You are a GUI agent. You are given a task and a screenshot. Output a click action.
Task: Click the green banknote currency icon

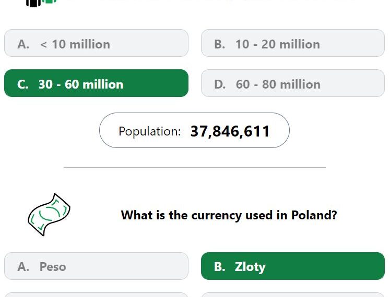coord(49,215)
